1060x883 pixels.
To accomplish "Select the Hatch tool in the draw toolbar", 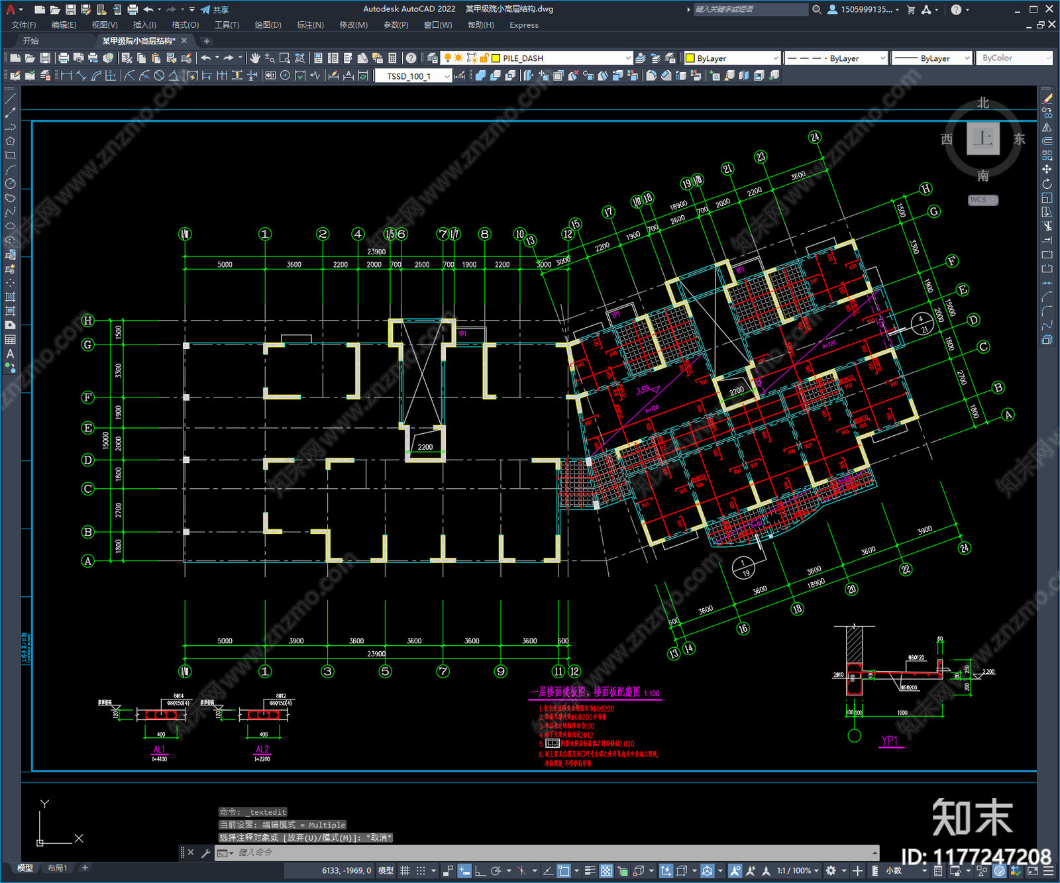I will click(x=10, y=297).
